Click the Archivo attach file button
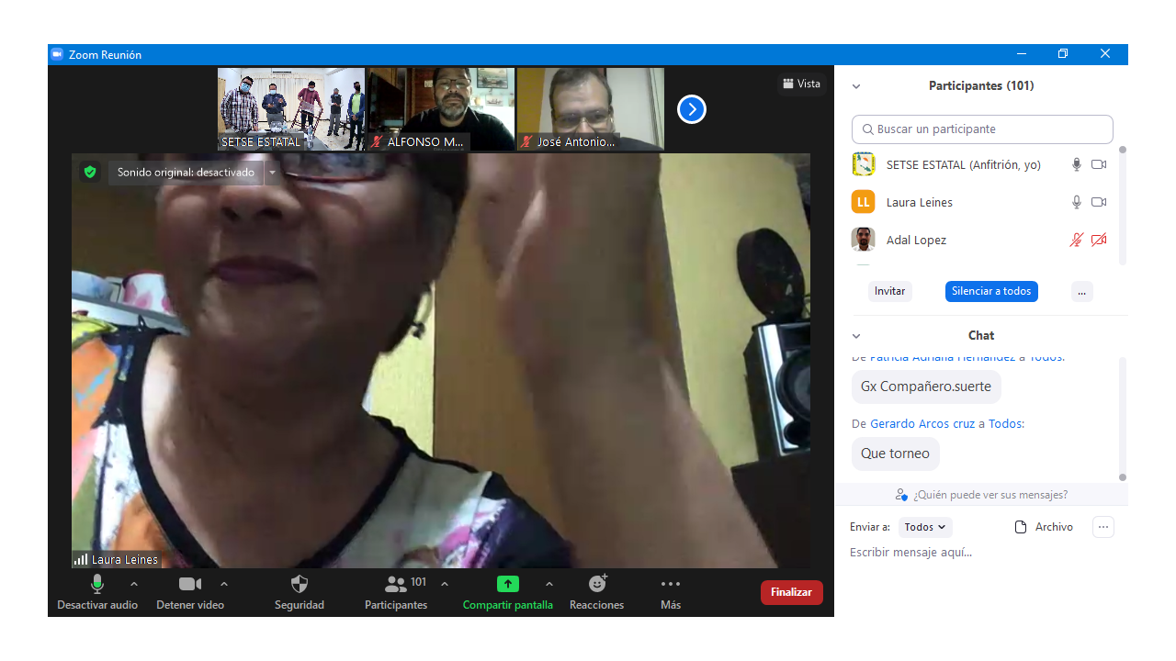This screenshot has width=1176, height=661. pos(1044,527)
